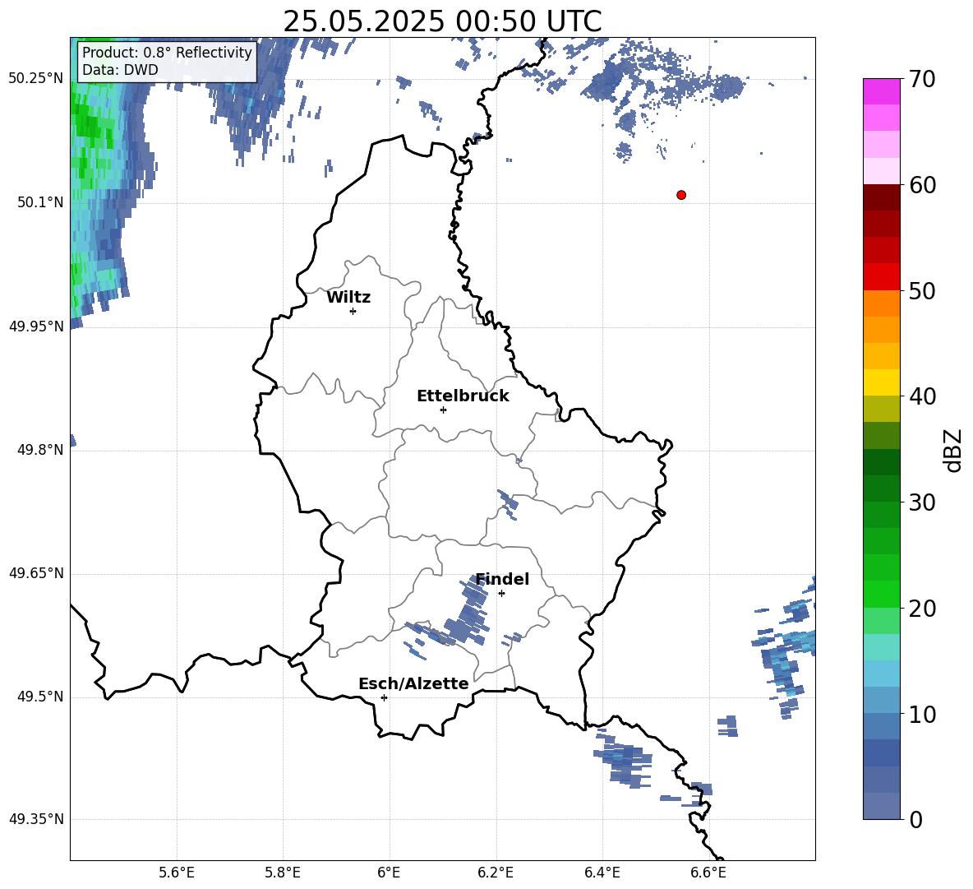
Task: Click the 49.8°N latitude label
Action: [40, 450]
